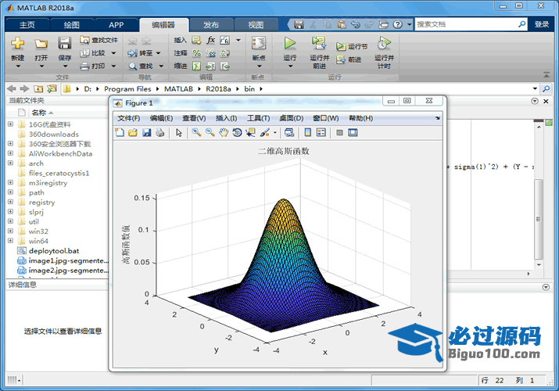559x391 pixels.
Task: Expand the arch folder tree node
Action: point(10,163)
